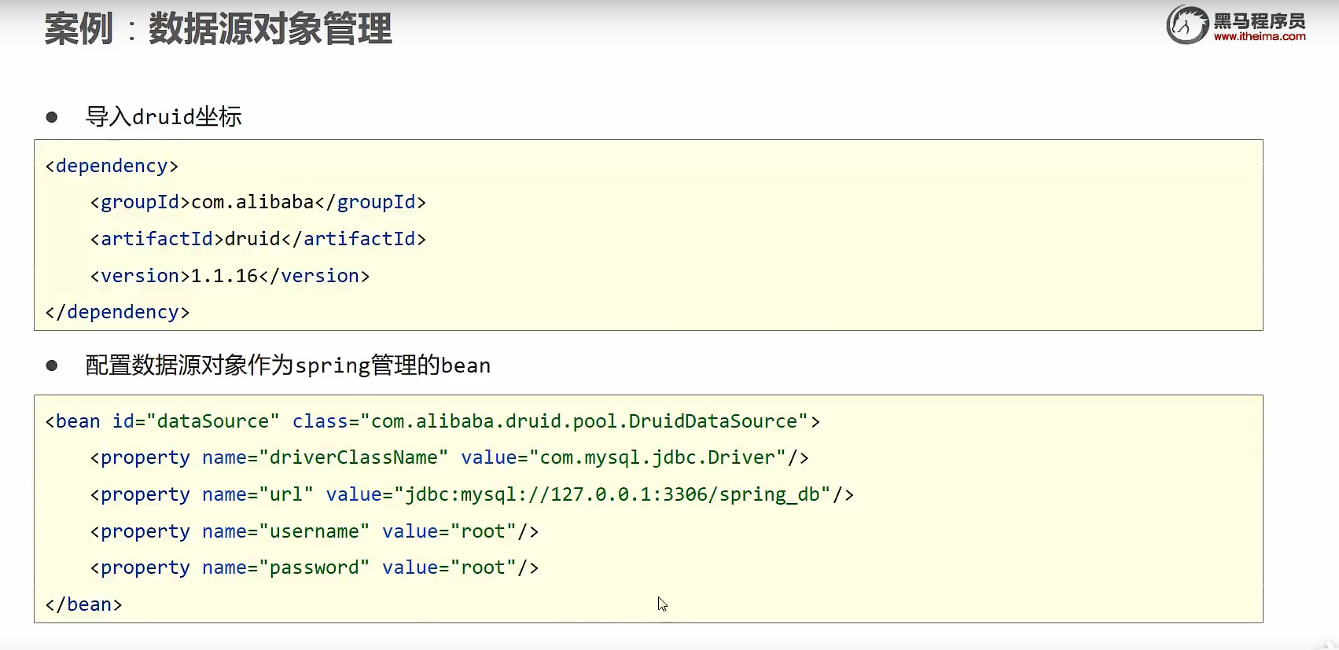Select the heading 配置数据源对象作为spring管理的bean
Image resolution: width=1339 pixels, height=650 pixels.
288,365
